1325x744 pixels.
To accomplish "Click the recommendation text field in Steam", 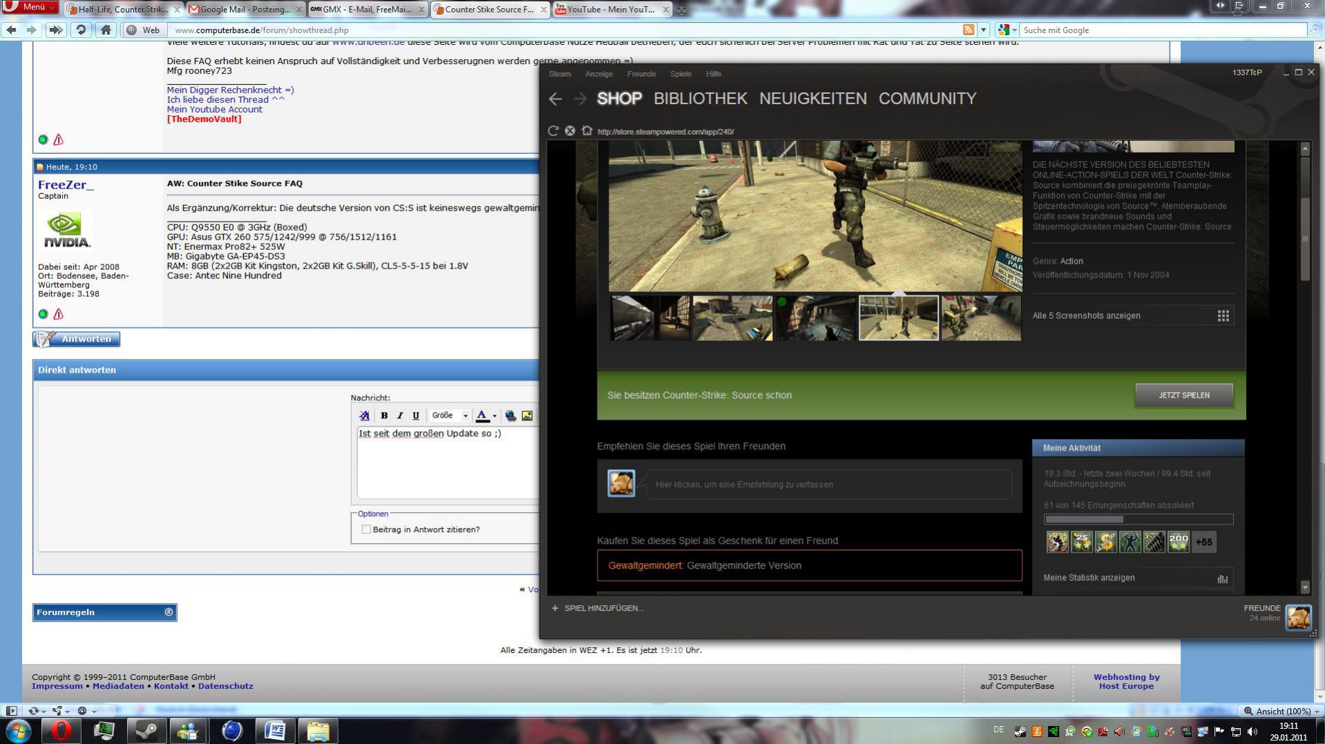I will coord(829,484).
